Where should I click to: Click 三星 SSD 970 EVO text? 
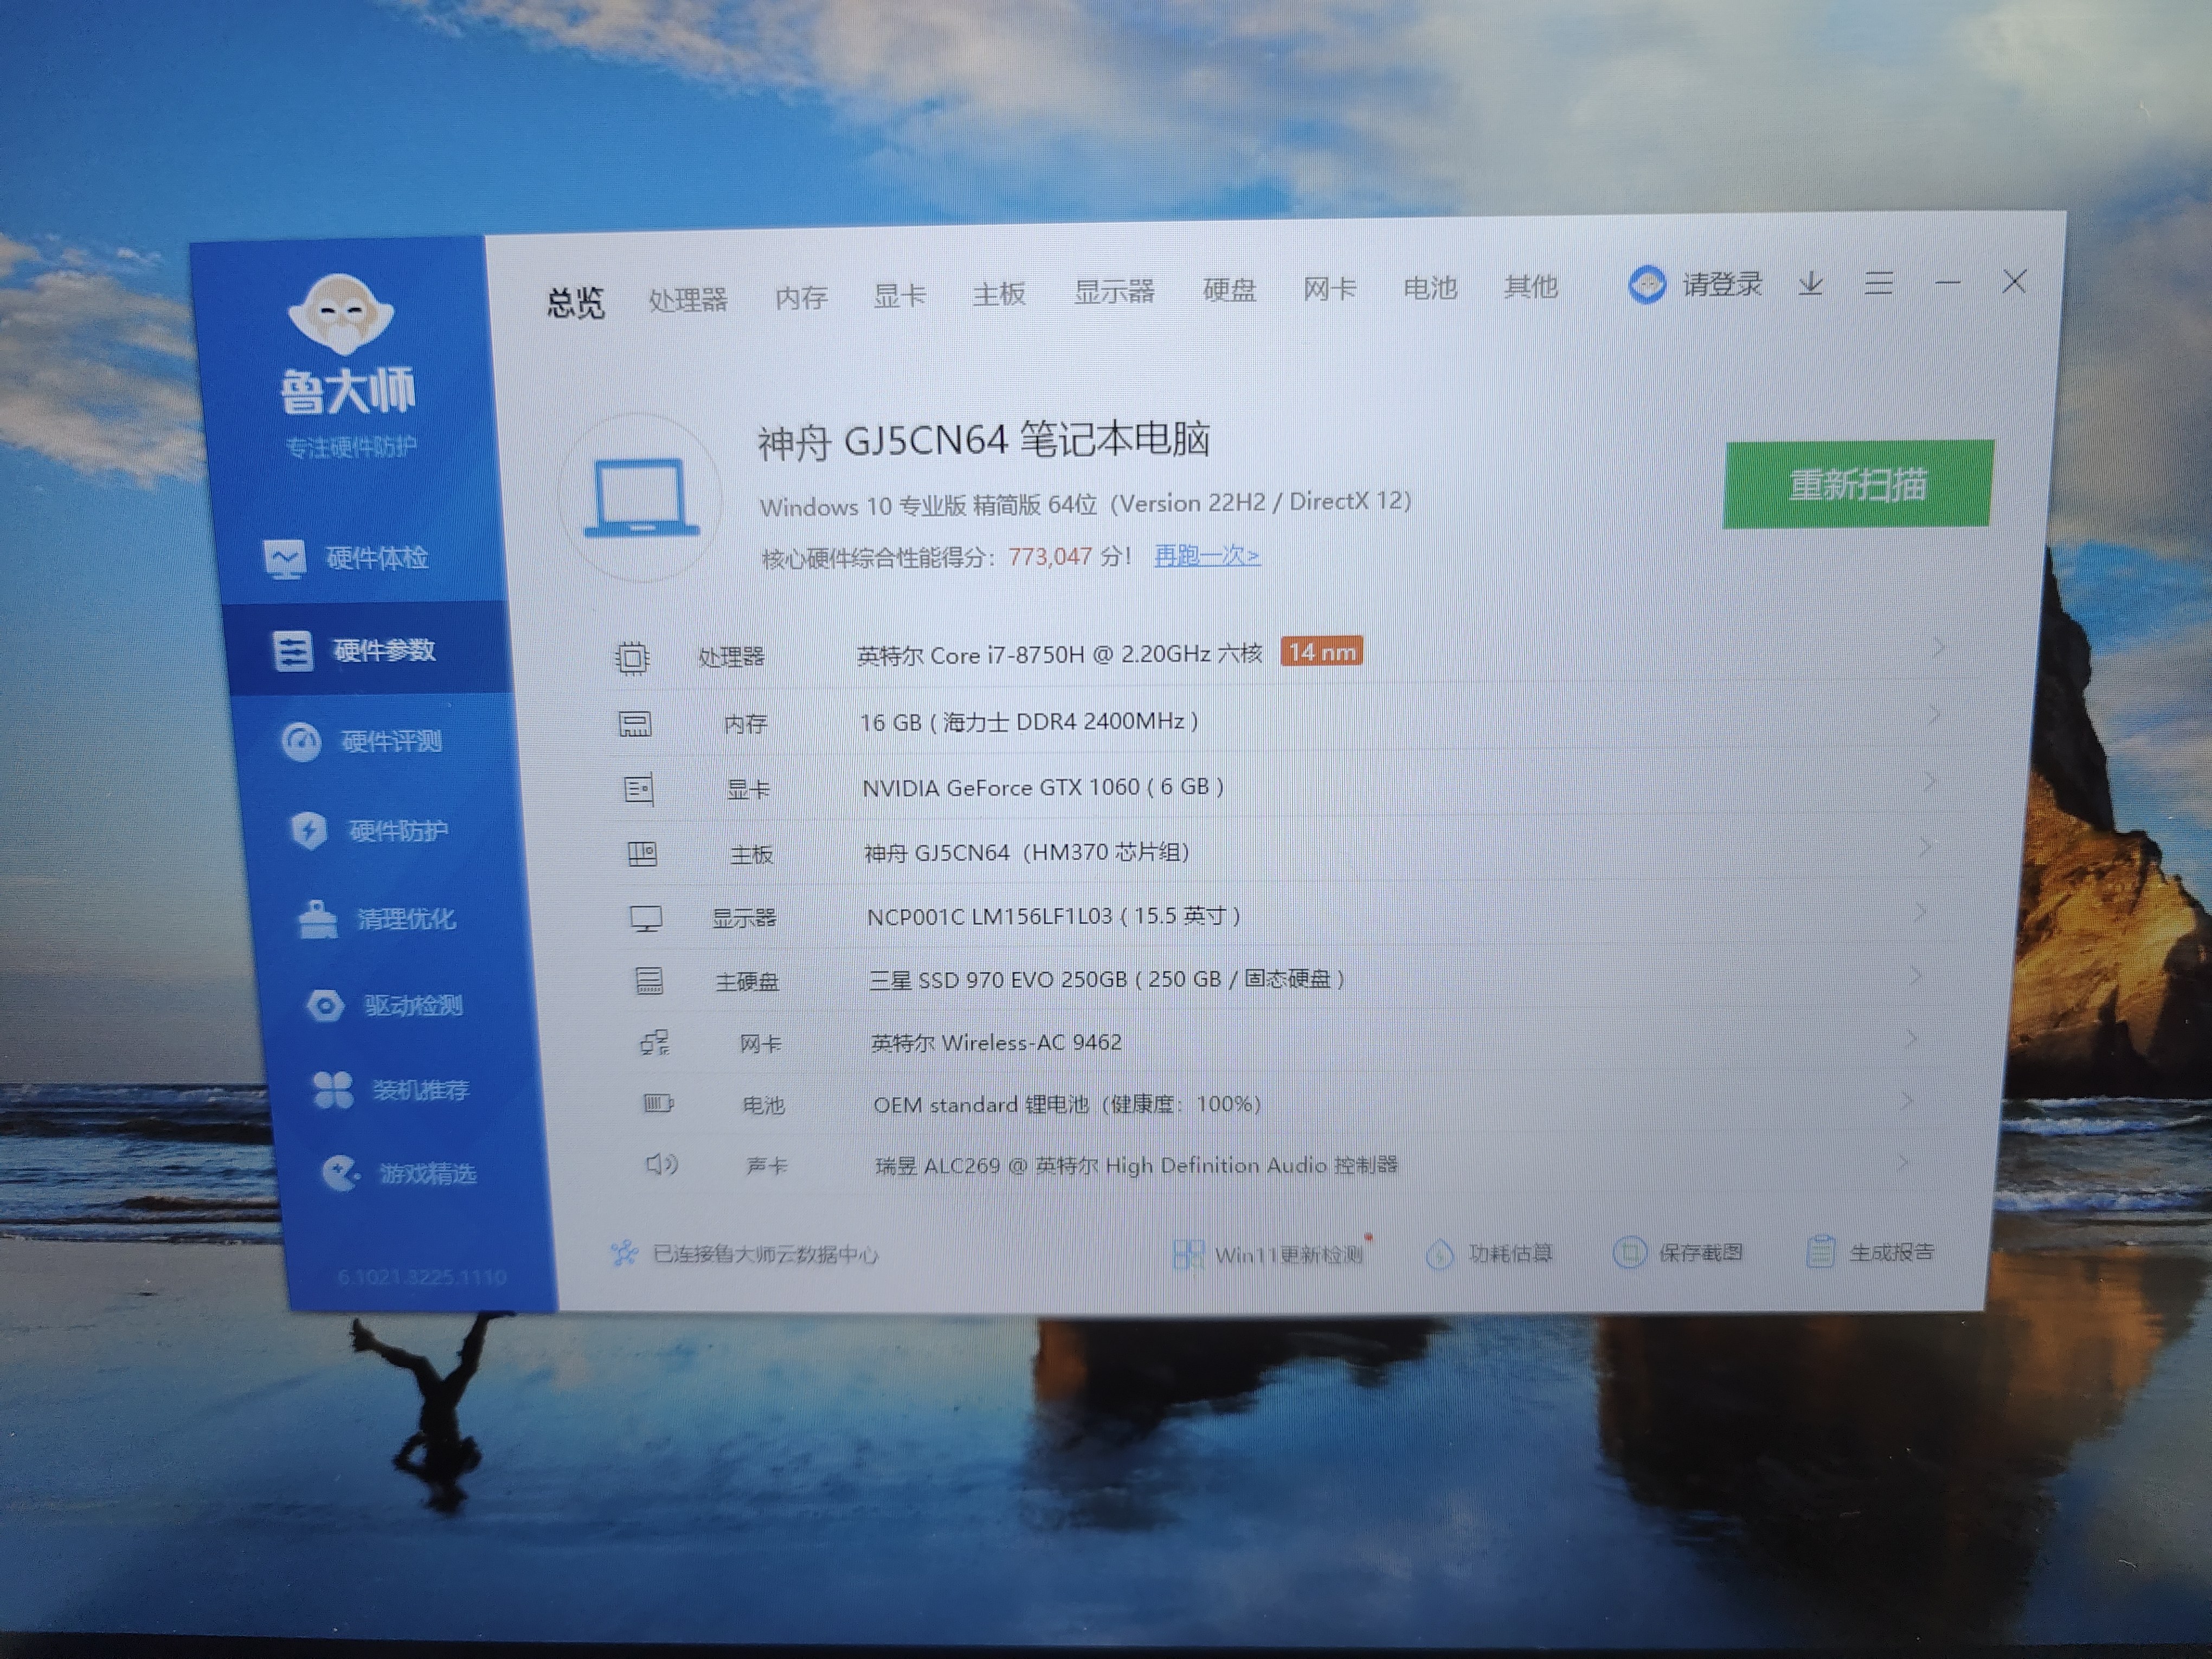click(1106, 979)
